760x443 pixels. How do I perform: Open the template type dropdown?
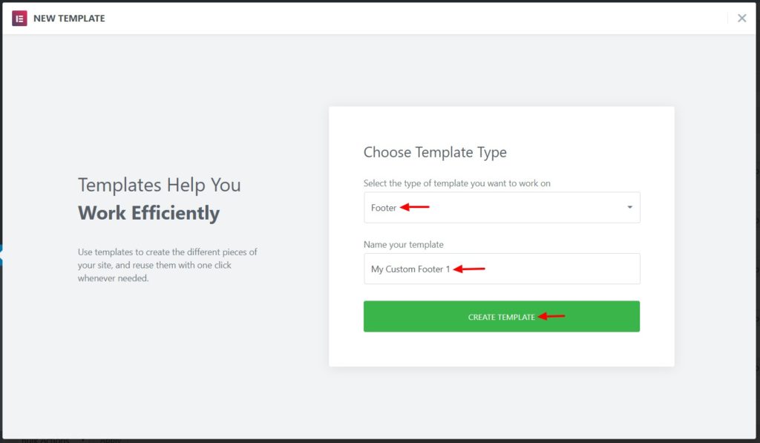point(501,208)
